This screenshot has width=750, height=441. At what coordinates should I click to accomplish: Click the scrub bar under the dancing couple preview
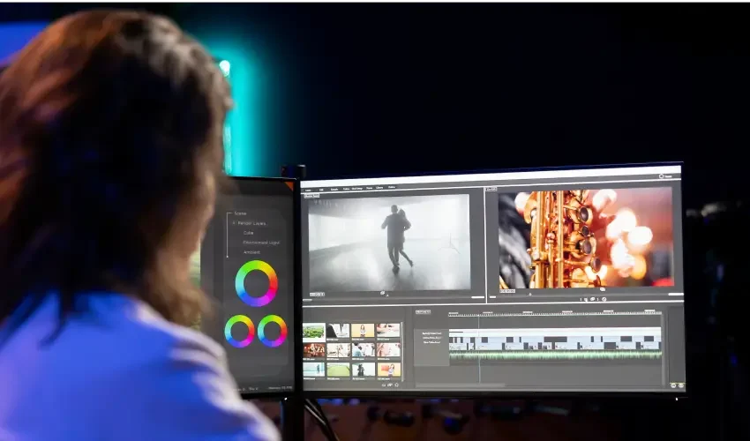point(394,299)
